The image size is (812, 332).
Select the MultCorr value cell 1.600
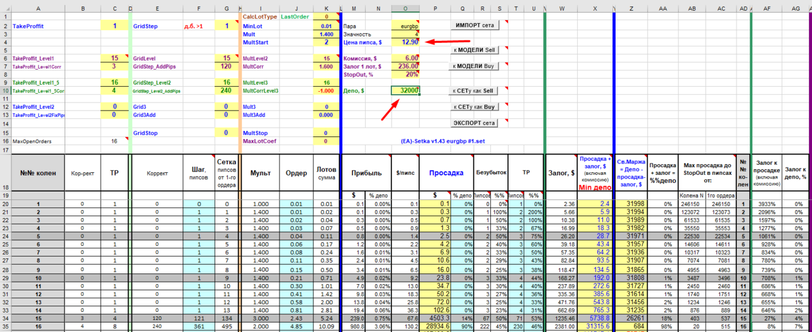click(326, 66)
